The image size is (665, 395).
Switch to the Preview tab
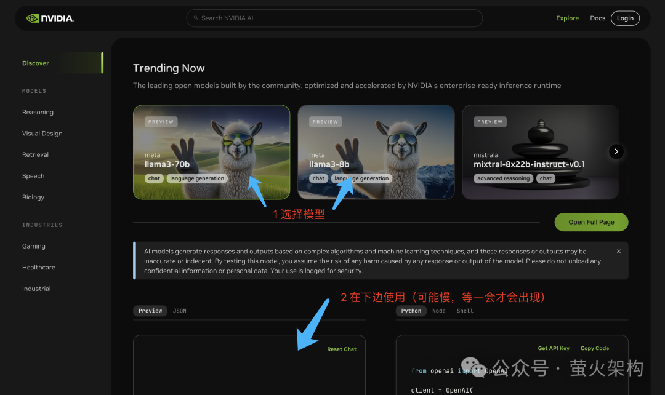150,311
